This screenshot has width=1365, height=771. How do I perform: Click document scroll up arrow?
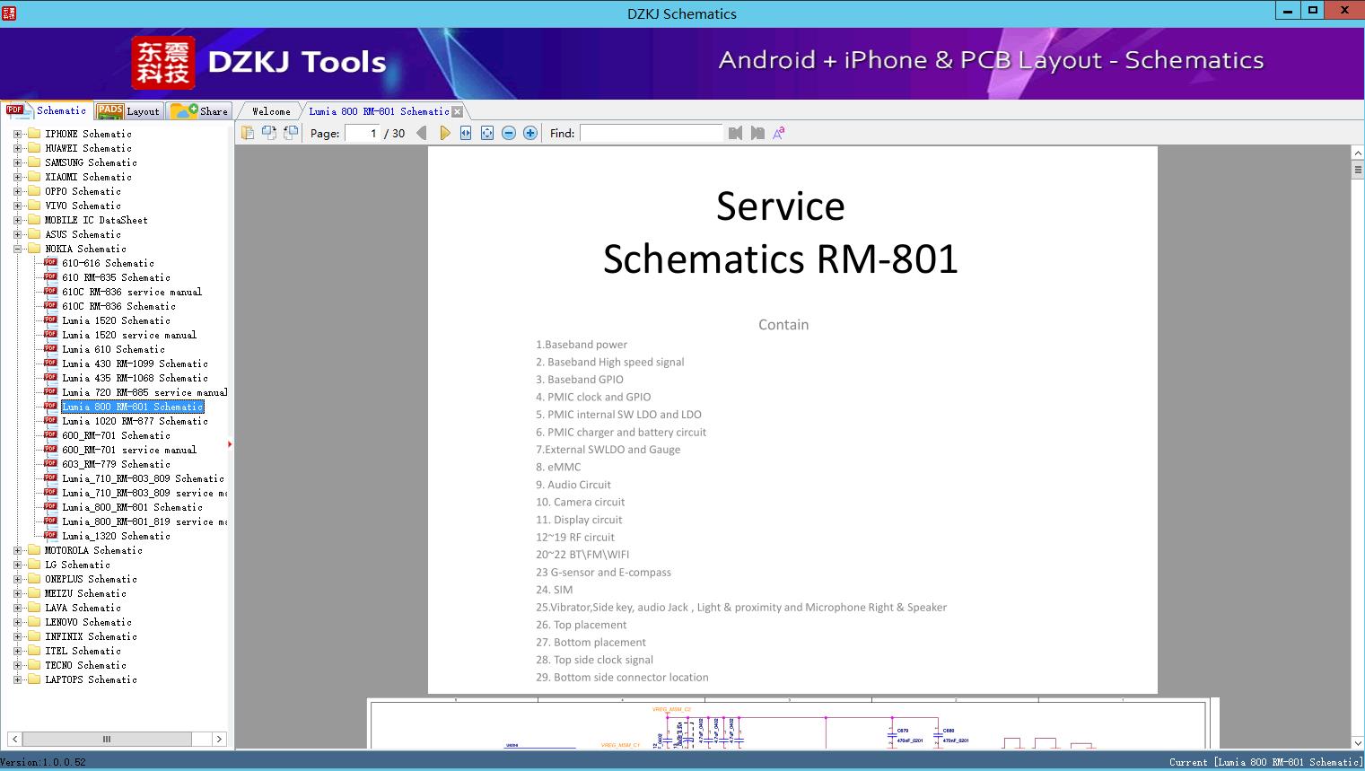tap(1357, 153)
